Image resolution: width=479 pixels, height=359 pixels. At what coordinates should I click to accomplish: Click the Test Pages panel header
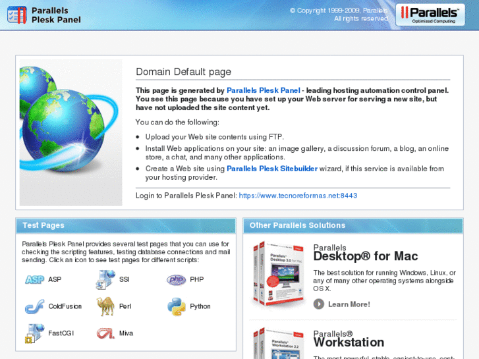(126, 225)
